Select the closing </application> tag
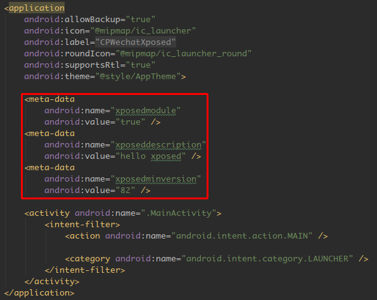Viewport: 377px width, 300px height. 39,293
